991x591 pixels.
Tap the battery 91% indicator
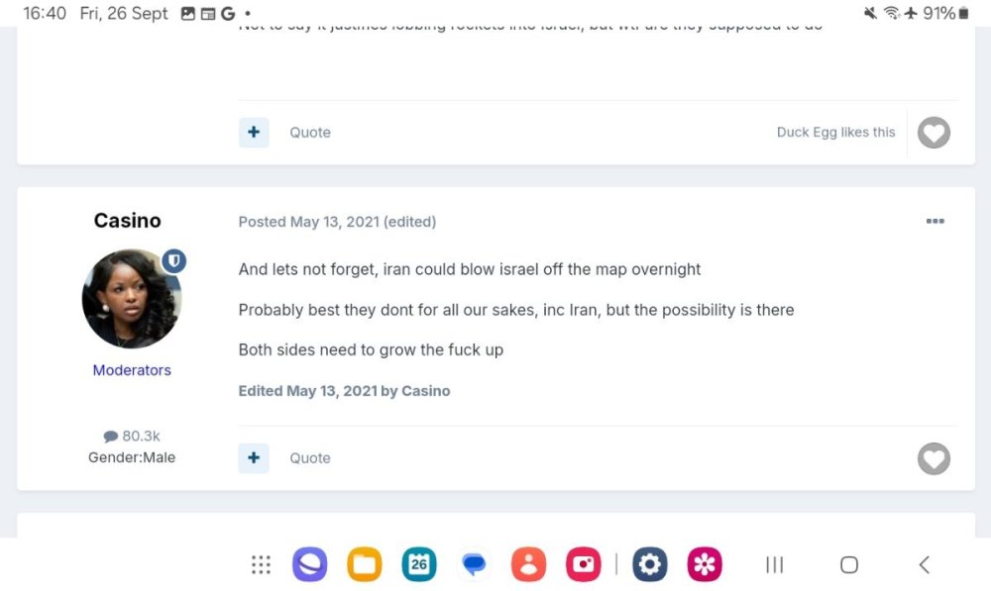pos(945,13)
